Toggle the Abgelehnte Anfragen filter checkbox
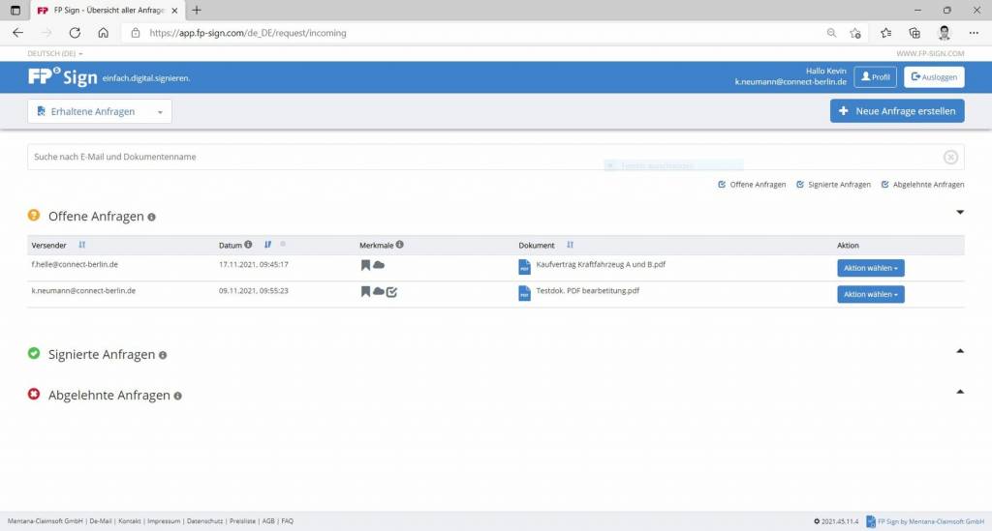 point(884,184)
